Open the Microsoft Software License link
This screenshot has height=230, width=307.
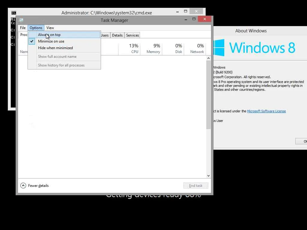point(266,111)
